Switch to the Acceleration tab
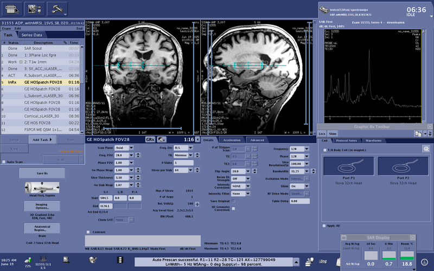This screenshot has width=434, height=271. pos(232,140)
